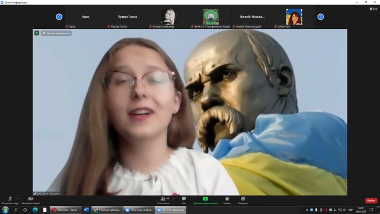The height and width of the screenshot is (214, 380).
Task: Select Віталій Міхалевський participant tile
Action: [252, 17]
